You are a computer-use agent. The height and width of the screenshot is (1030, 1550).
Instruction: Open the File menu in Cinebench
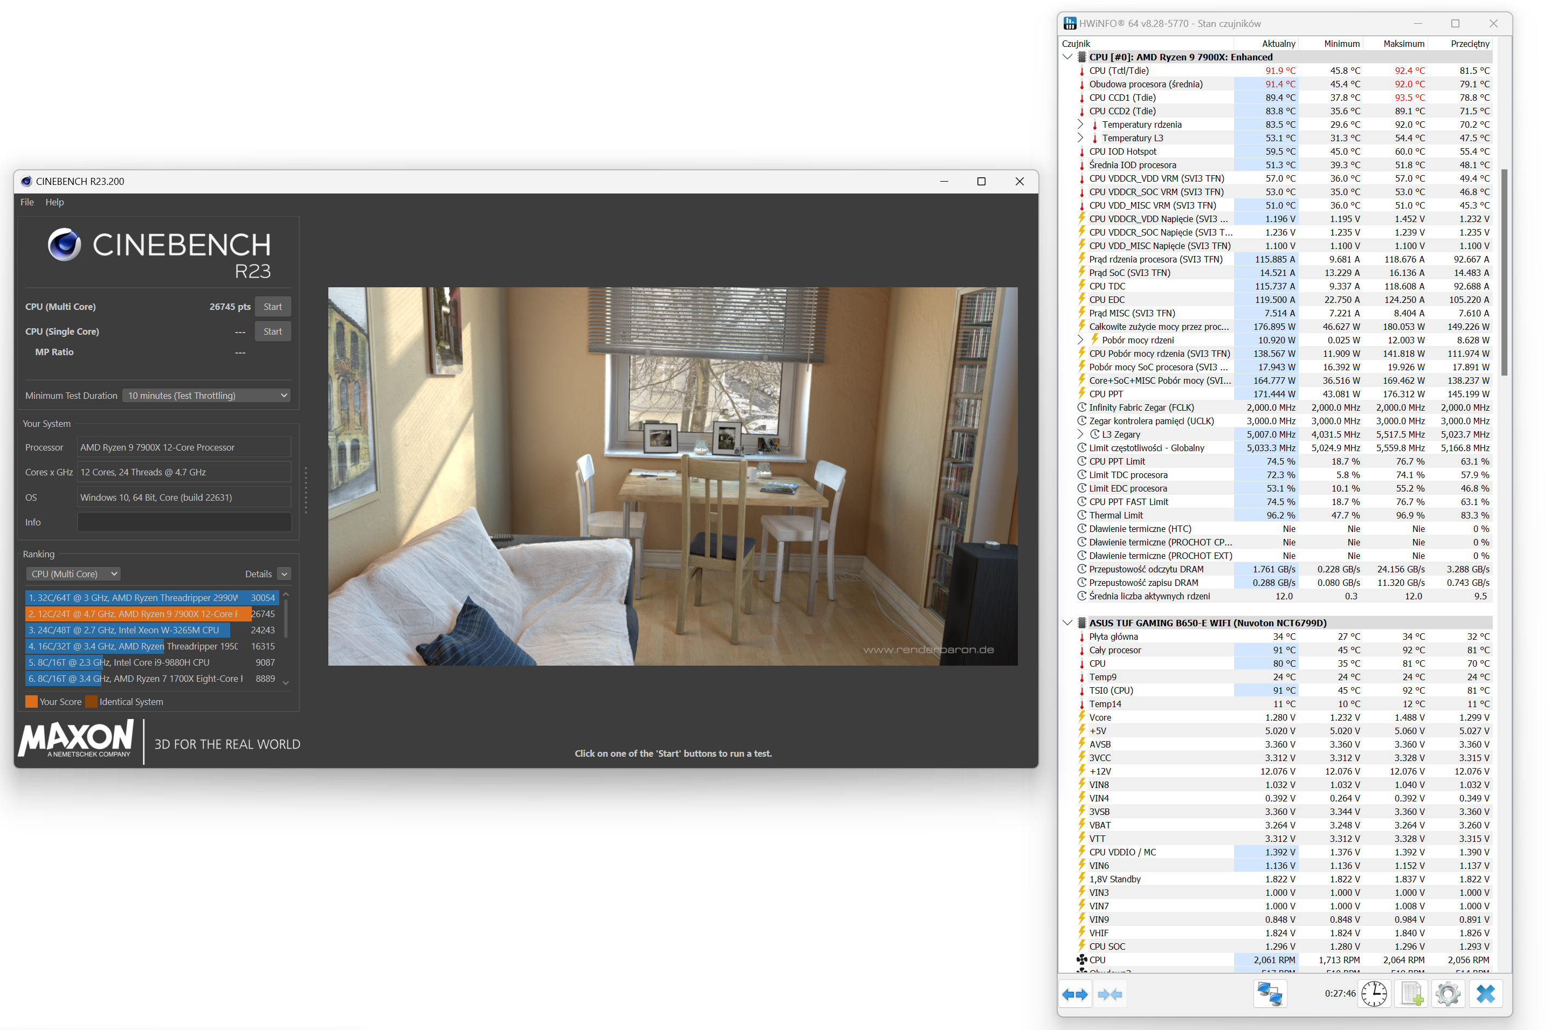(x=27, y=202)
